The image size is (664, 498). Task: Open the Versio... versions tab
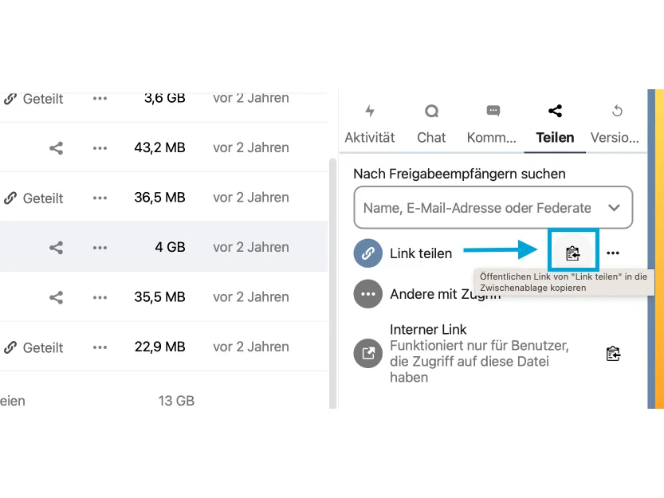click(615, 124)
